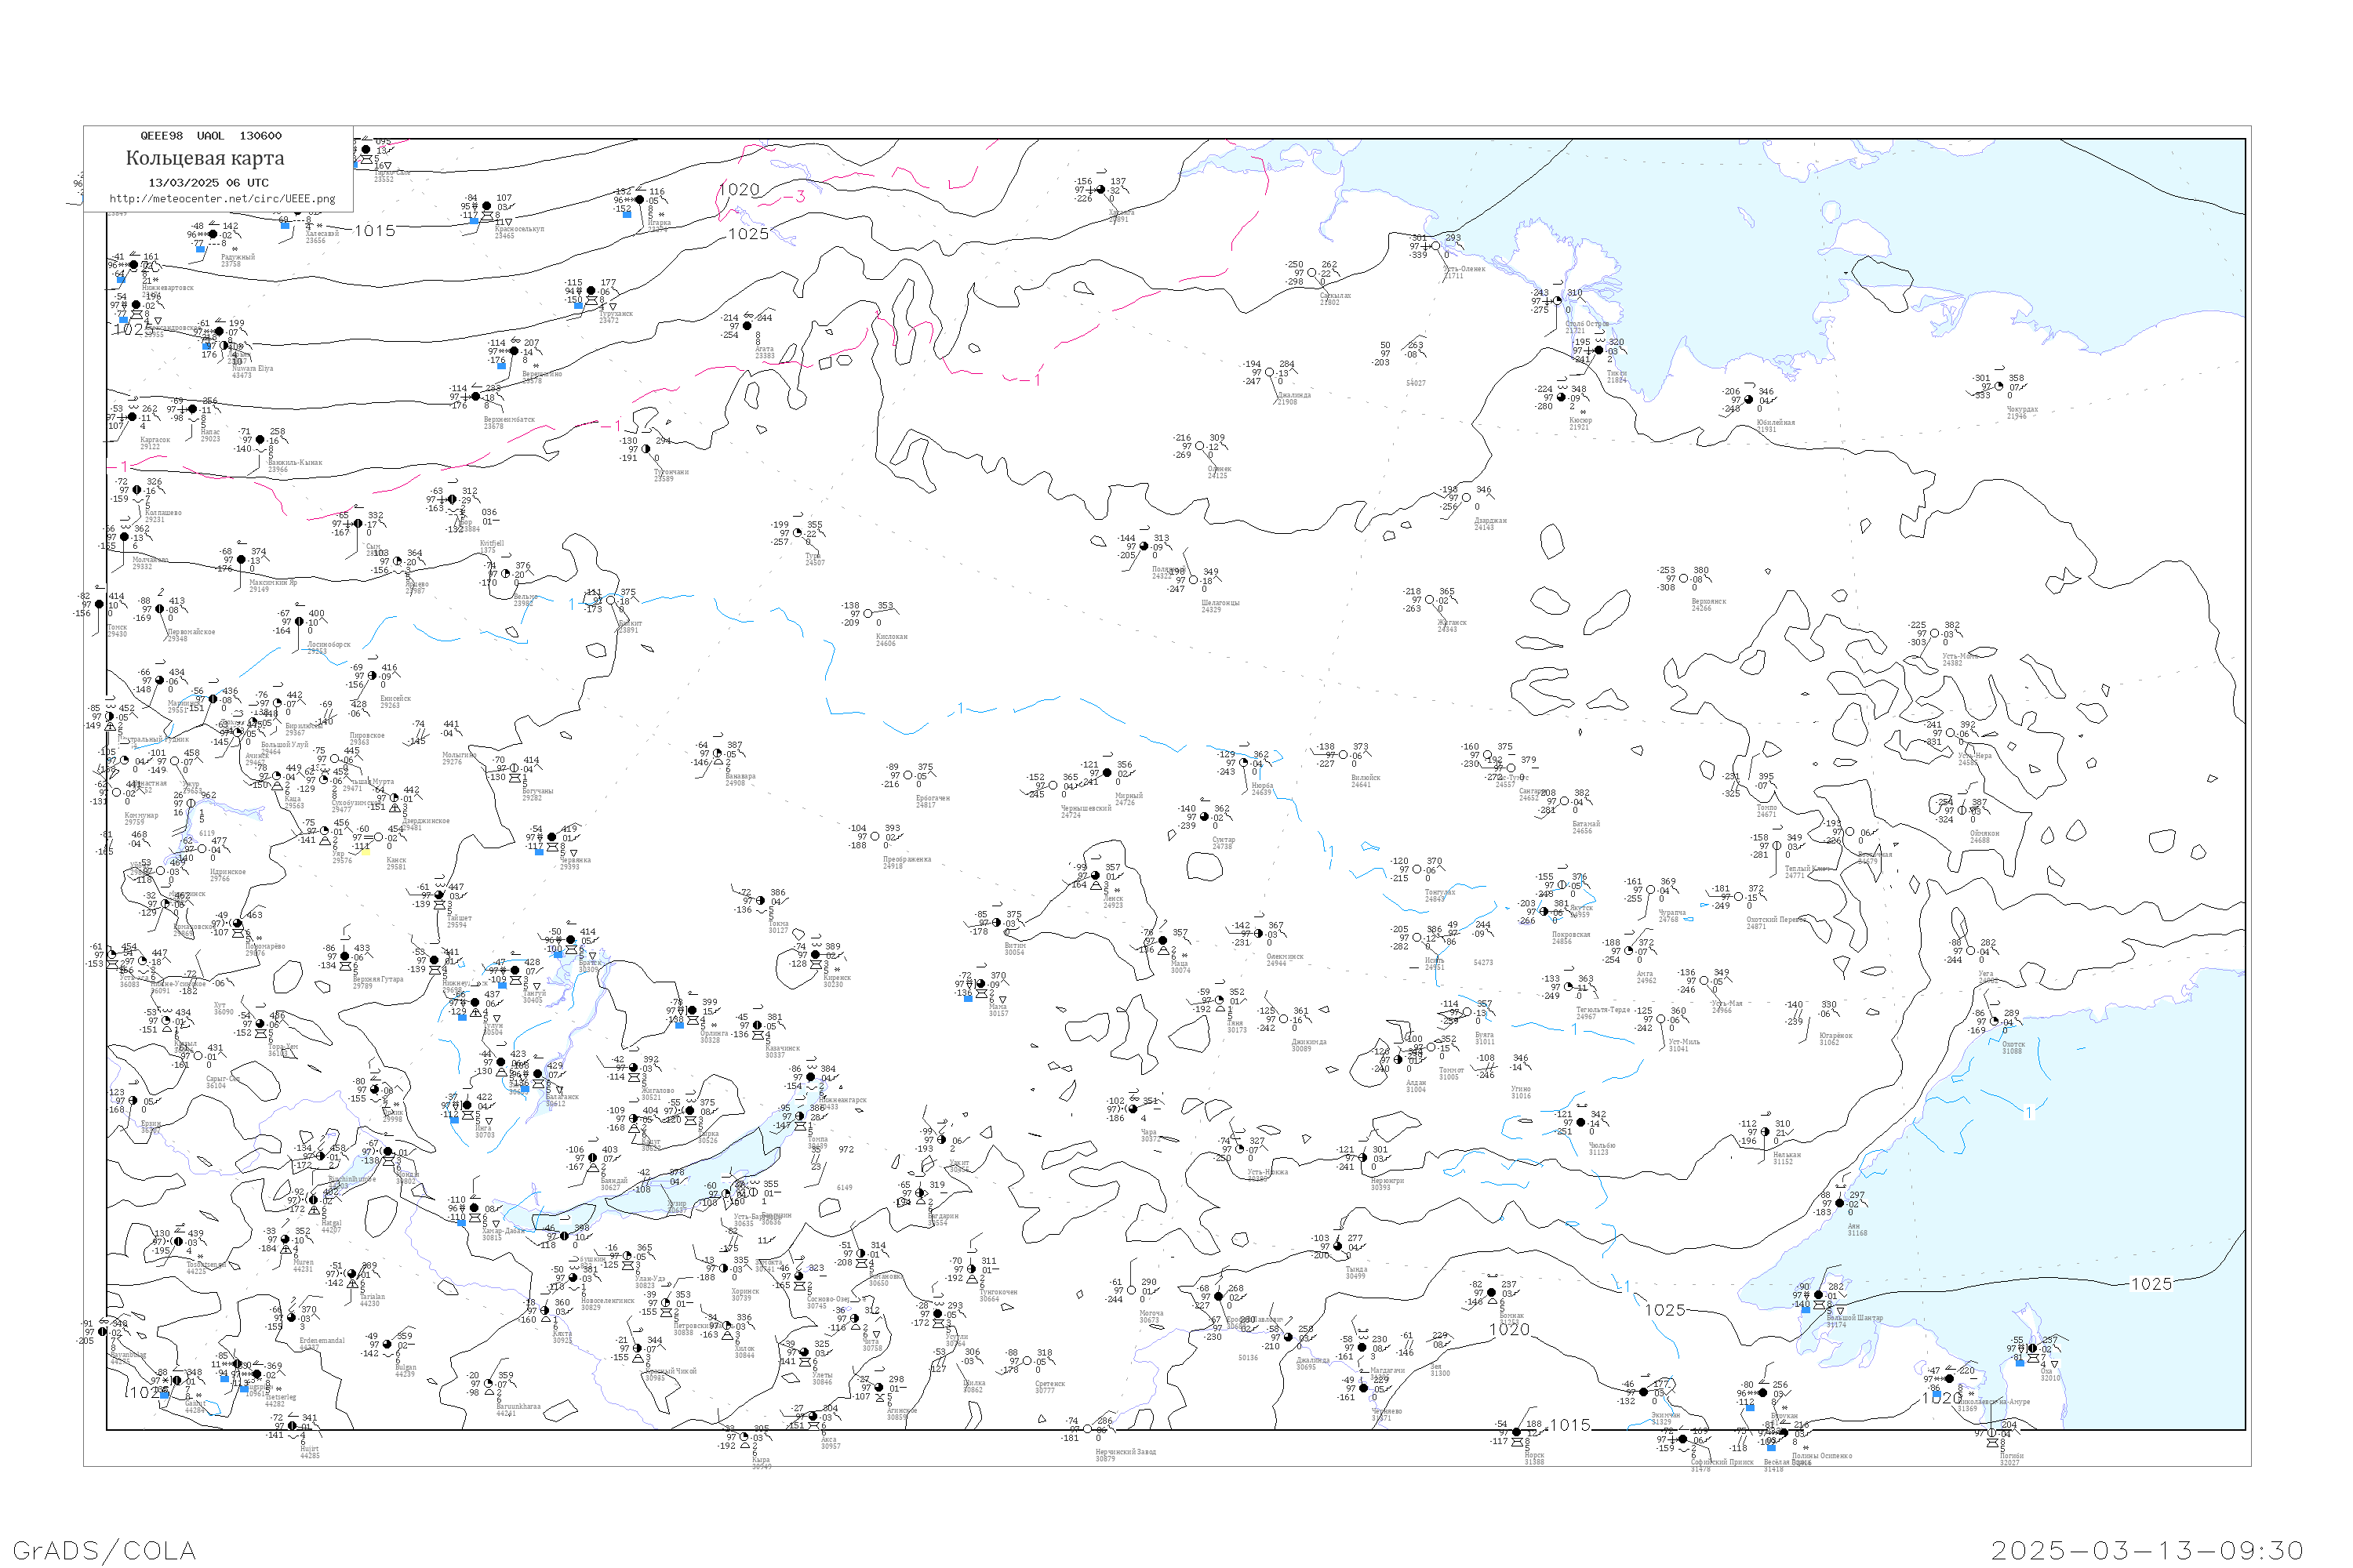Click the 1015 isobar label near Халесавэй
This screenshot has width=2353, height=1568.
point(374,231)
